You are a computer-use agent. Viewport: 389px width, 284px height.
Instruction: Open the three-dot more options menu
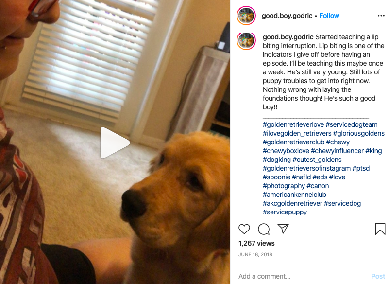[381, 16]
